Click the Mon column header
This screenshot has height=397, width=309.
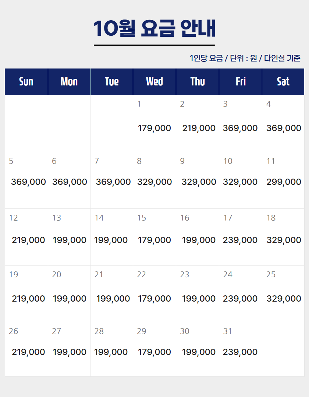pos(69,81)
